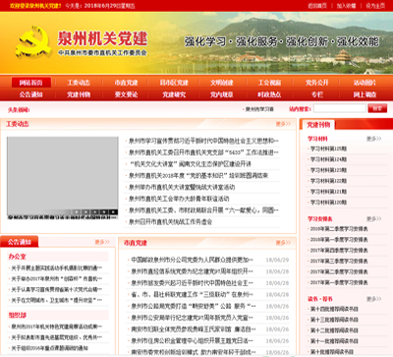Screen dimensions: 393x357
Task: Expand 更多>> in the 工委动态 section
Action: click(283, 124)
